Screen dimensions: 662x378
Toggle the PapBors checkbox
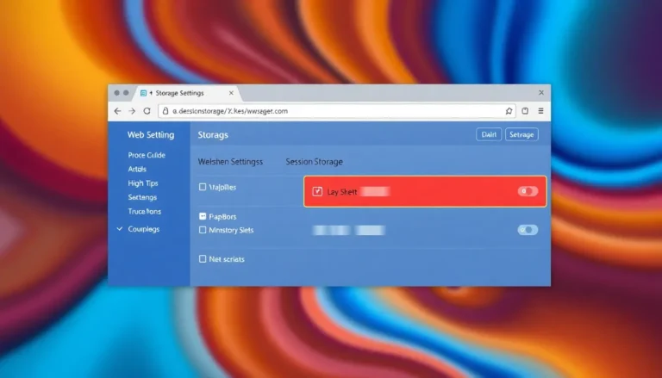click(x=203, y=216)
